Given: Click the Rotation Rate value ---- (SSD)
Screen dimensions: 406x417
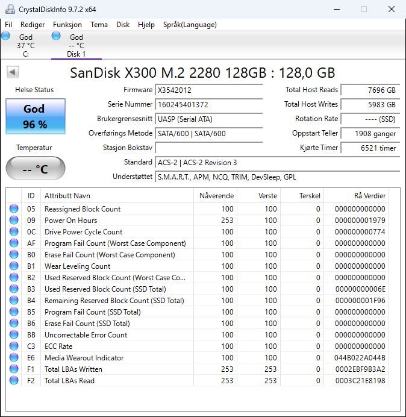Looking at the screenshot, I should 370,119.
